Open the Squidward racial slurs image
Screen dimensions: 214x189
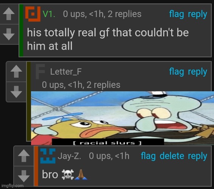pos(122,118)
